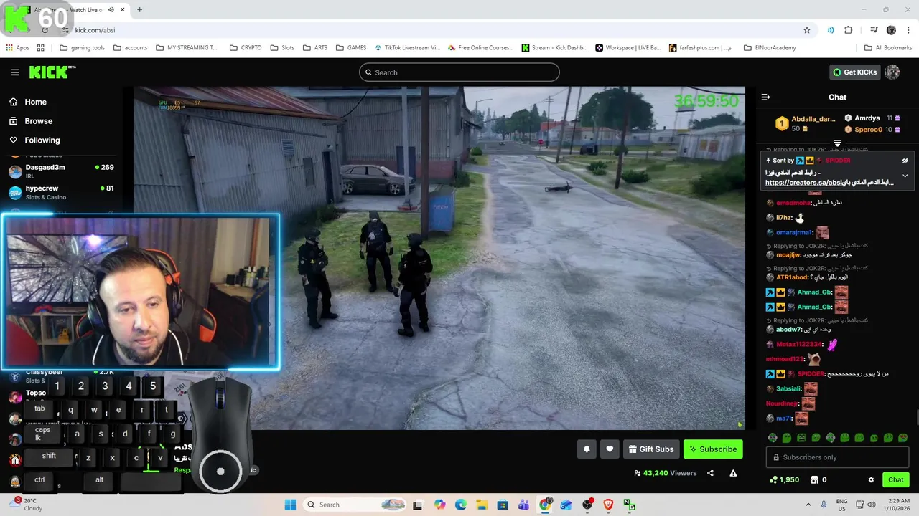Open chat settings gear
Screen dimensions: 919x516
[x=871, y=480]
